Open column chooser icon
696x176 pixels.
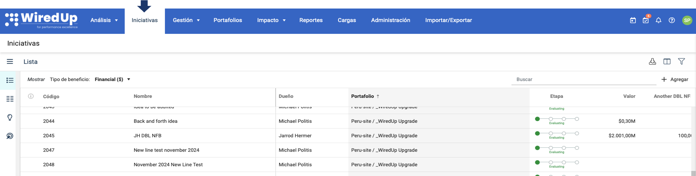coord(667,61)
